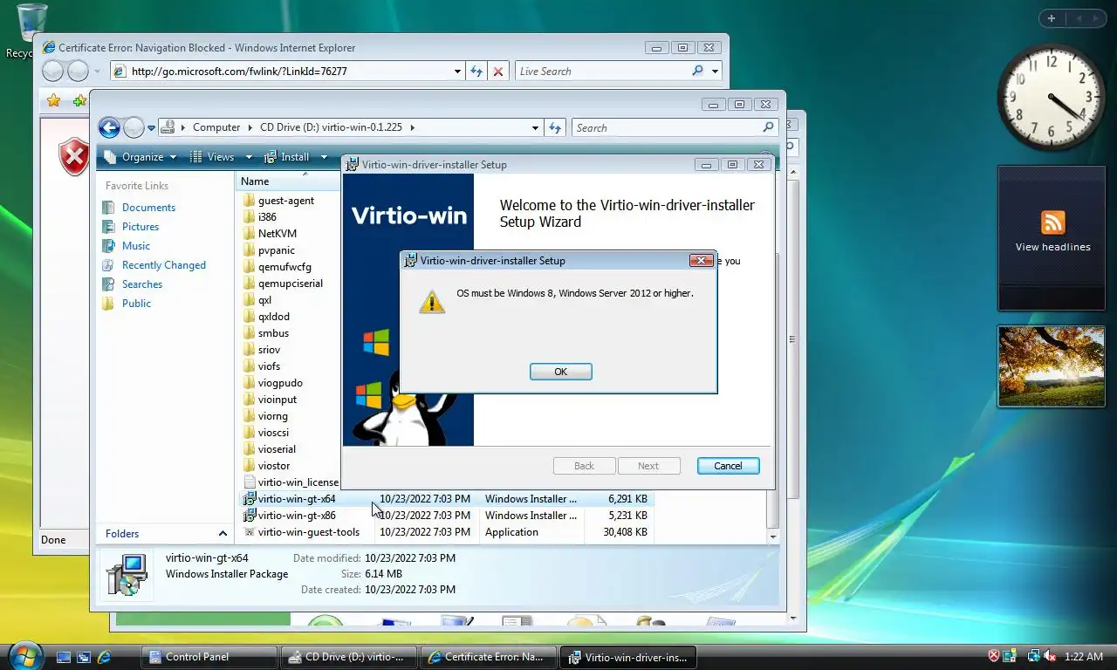Click CD Drive (D:) virtio-win breadcrumb
Screen dimensions: 1117x670
coord(331,127)
